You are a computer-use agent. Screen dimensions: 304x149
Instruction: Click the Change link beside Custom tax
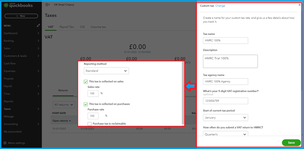[x=220, y=6]
